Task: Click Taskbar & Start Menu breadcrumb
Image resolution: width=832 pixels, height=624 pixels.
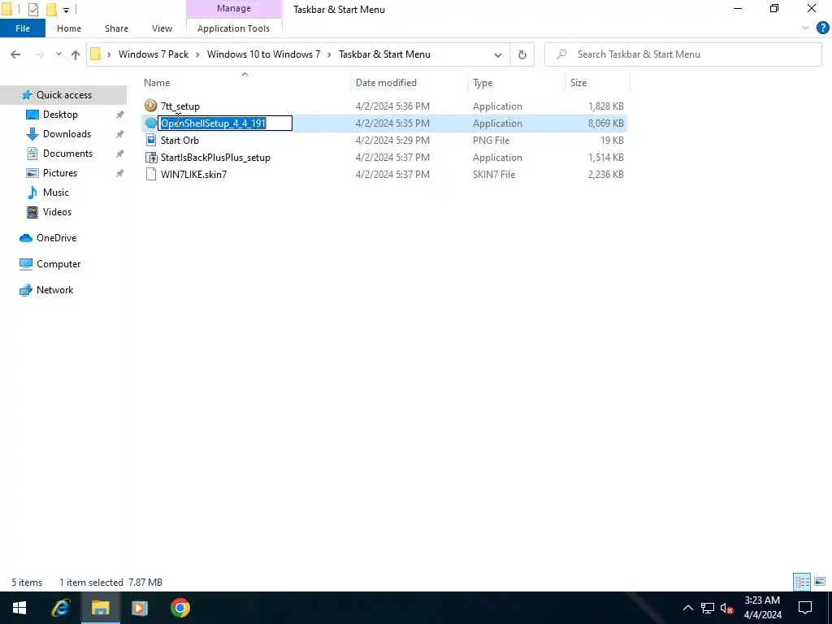Action: (x=384, y=54)
